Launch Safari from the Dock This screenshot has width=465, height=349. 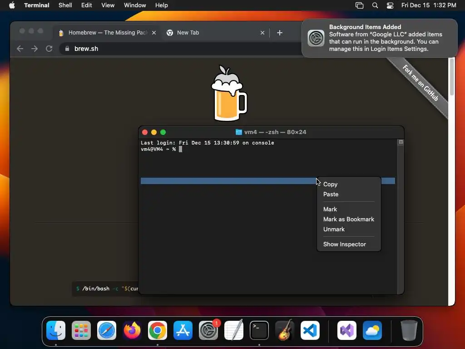pyautogui.click(x=107, y=330)
